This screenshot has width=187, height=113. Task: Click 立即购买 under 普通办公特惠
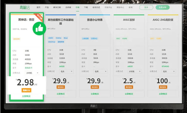[x=95, y=94]
